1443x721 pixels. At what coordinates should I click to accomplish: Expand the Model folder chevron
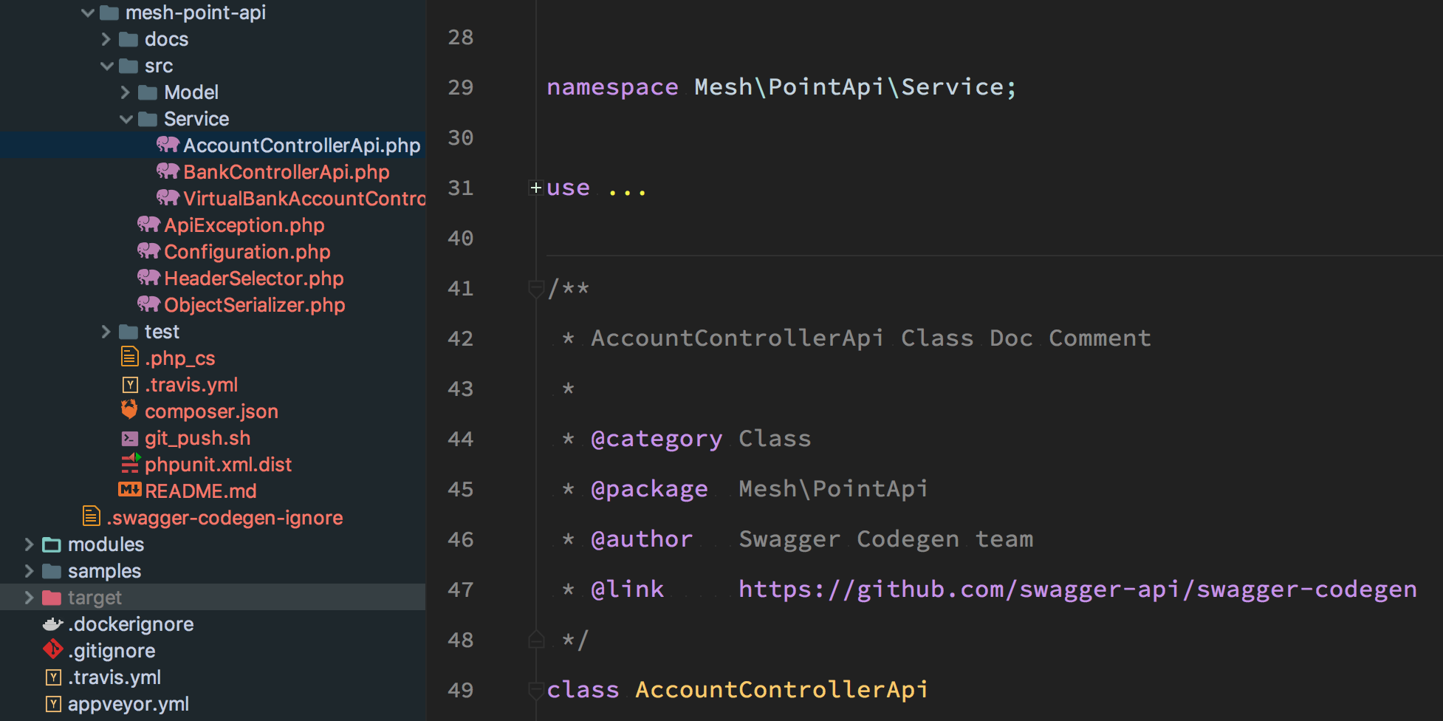coord(125,92)
